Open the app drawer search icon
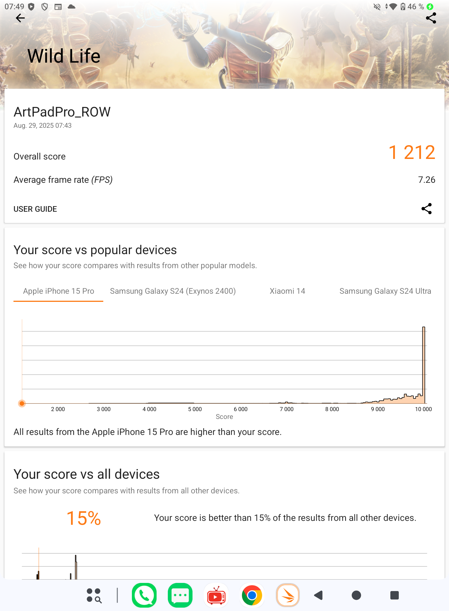Image resolution: width=449 pixels, height=611 pixels. (x=94, y=595)
